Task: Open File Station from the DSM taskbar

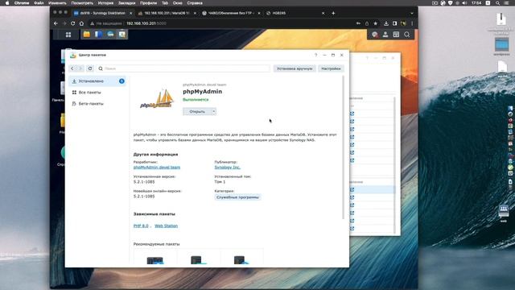Action: pyautogui.click(x=87, y=34)
